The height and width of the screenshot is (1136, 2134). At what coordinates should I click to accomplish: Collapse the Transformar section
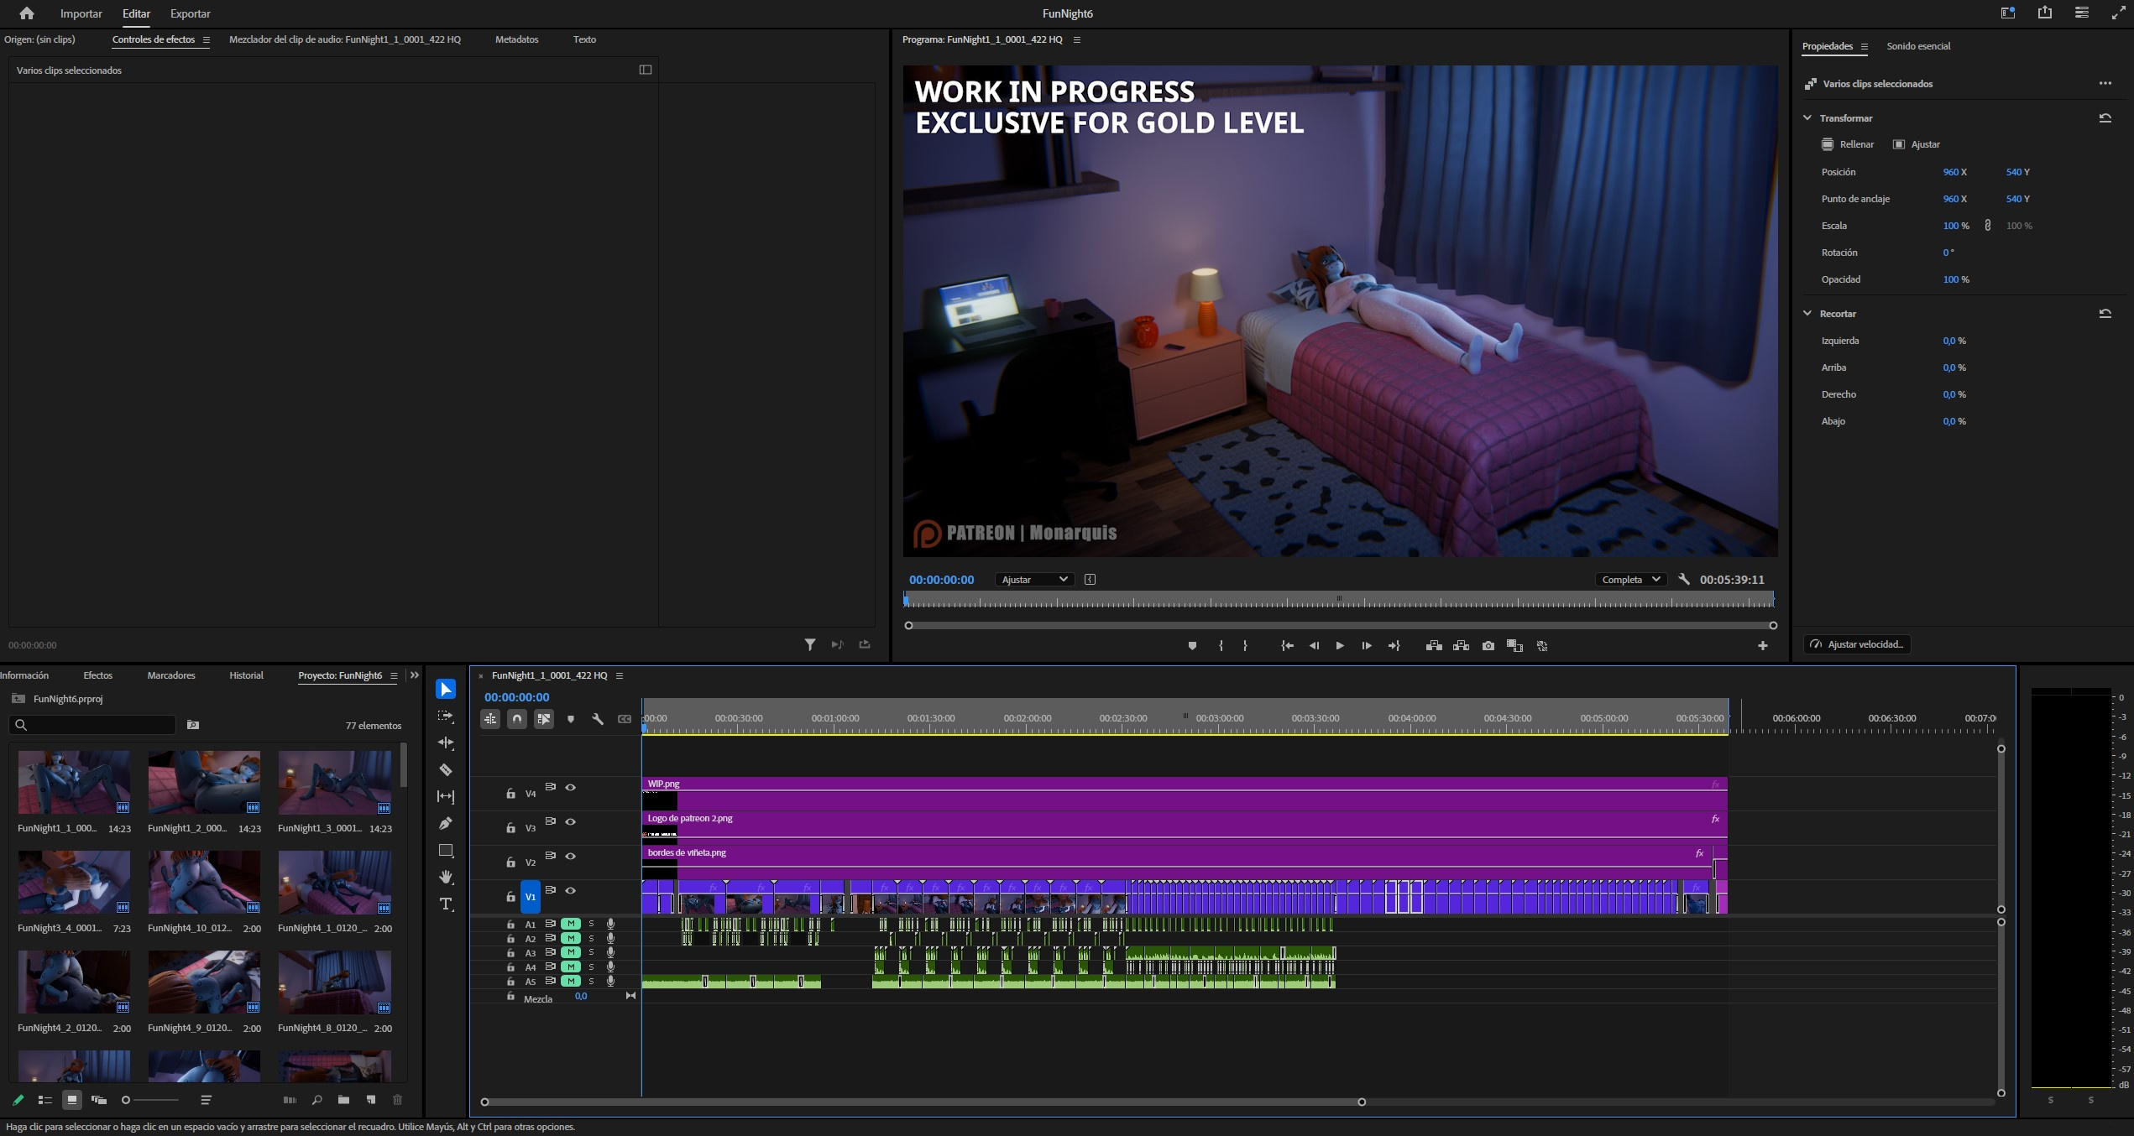pyautogui.click(x=1807, y=118)
